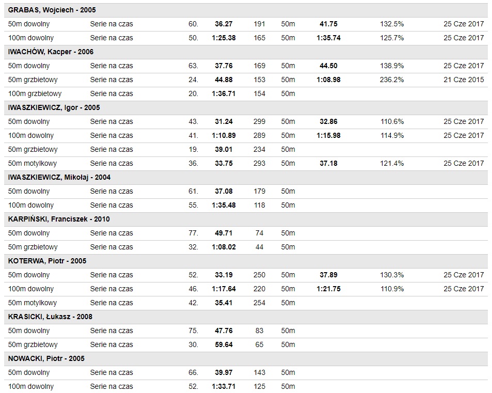Click NOWACKI, Piotr - 2005 name
Image resolution: width=492 pixels, height=393 pixels.
46,358
